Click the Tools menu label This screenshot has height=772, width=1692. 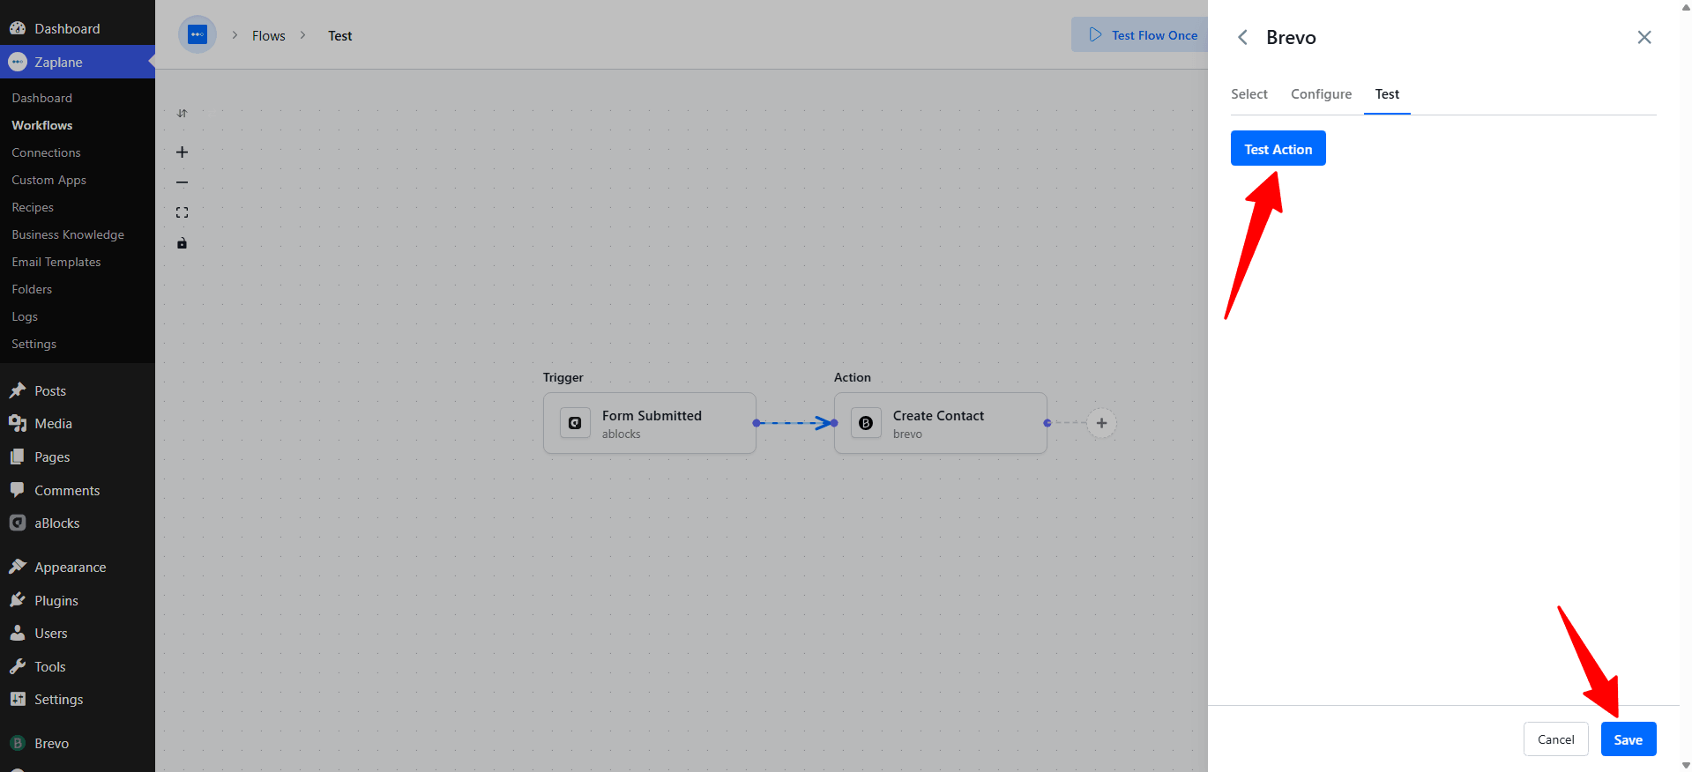(x=50, y=667)
